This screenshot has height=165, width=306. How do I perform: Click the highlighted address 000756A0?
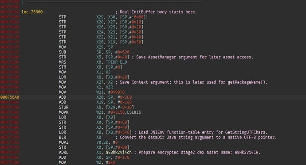coord(10,97)
